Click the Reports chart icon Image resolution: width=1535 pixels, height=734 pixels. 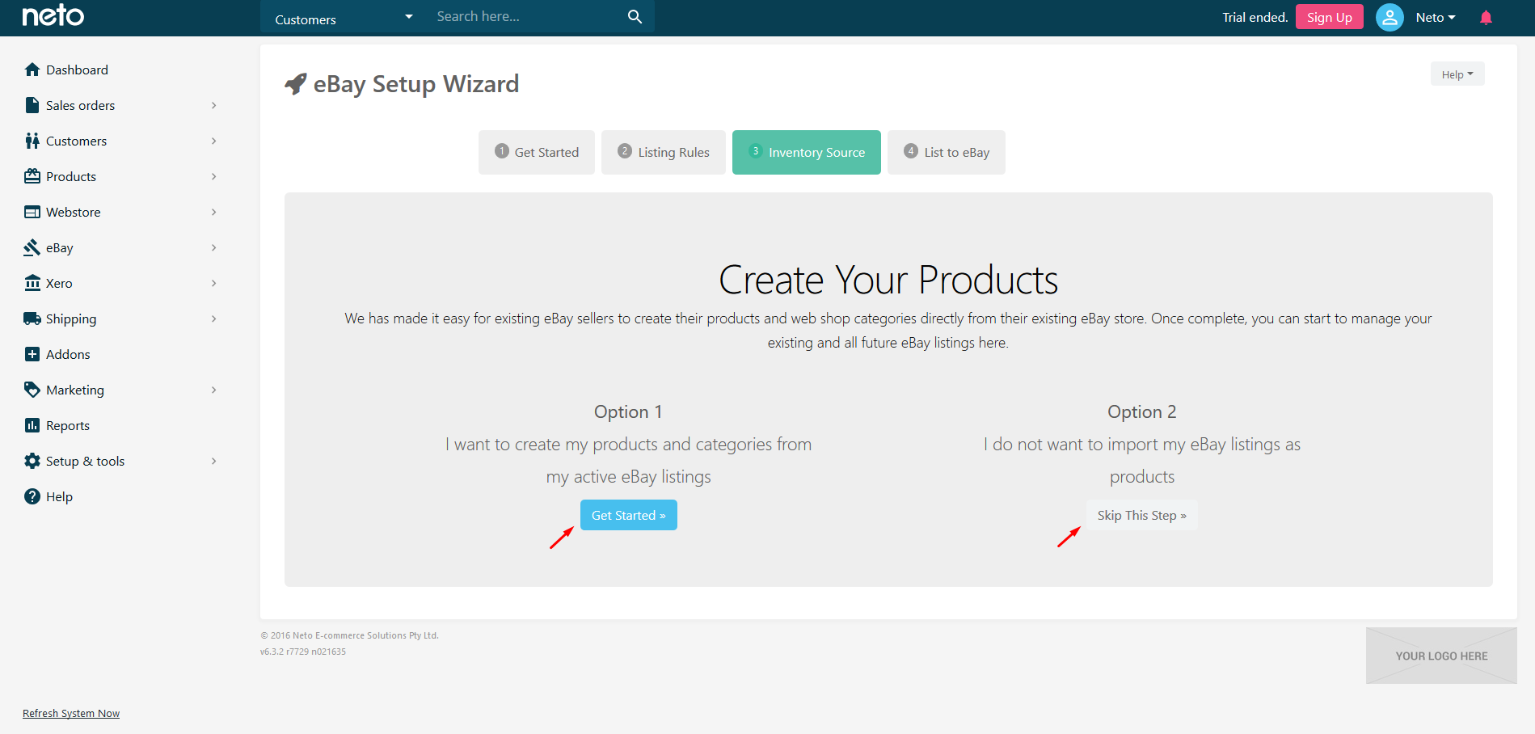point(32,425)
